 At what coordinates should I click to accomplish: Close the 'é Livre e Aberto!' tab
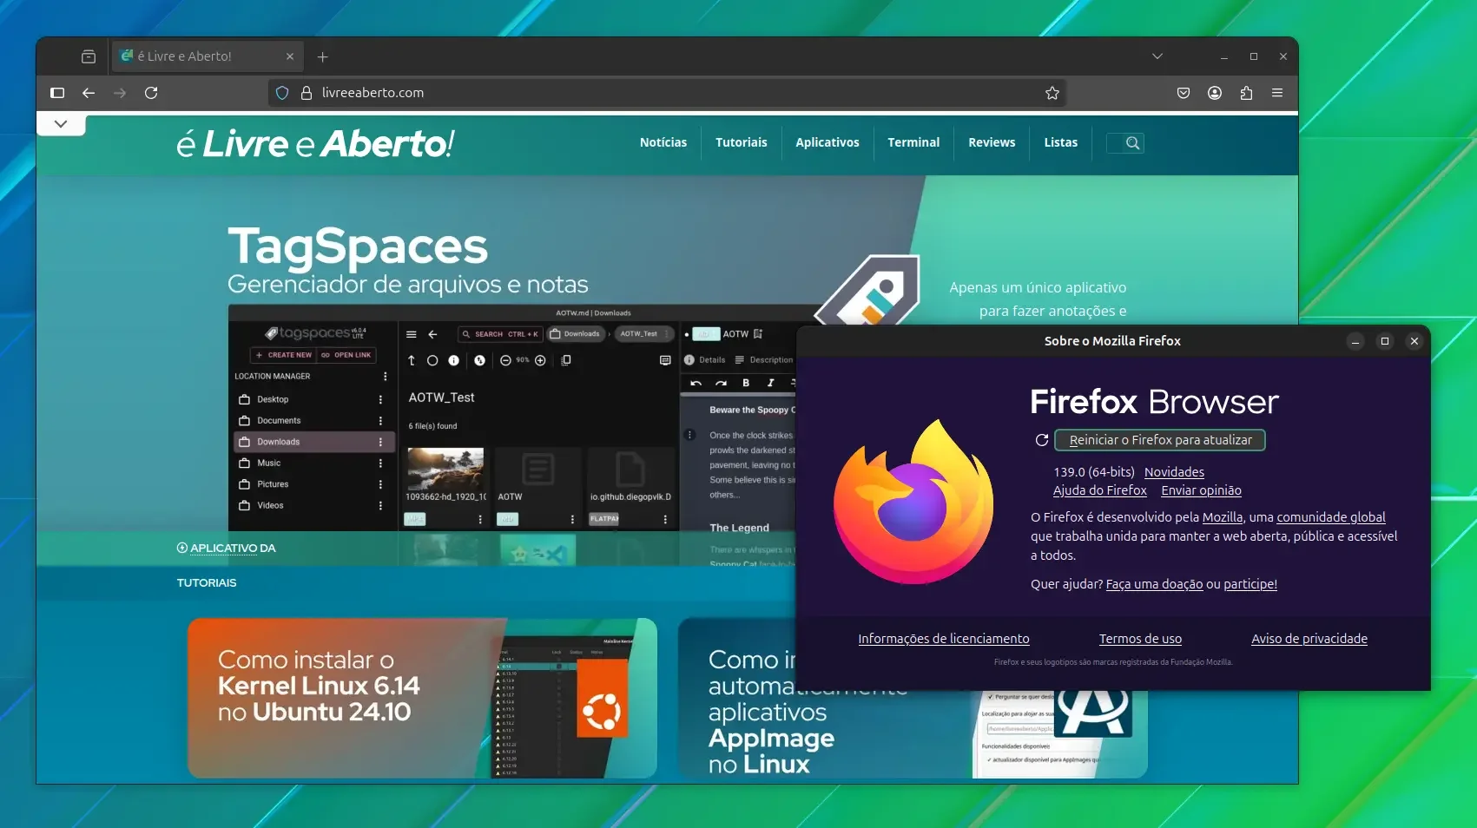[x=290, y=56]
